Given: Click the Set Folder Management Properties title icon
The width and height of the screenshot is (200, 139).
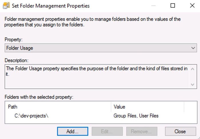Looking at the screenshot, I should 6,5.
